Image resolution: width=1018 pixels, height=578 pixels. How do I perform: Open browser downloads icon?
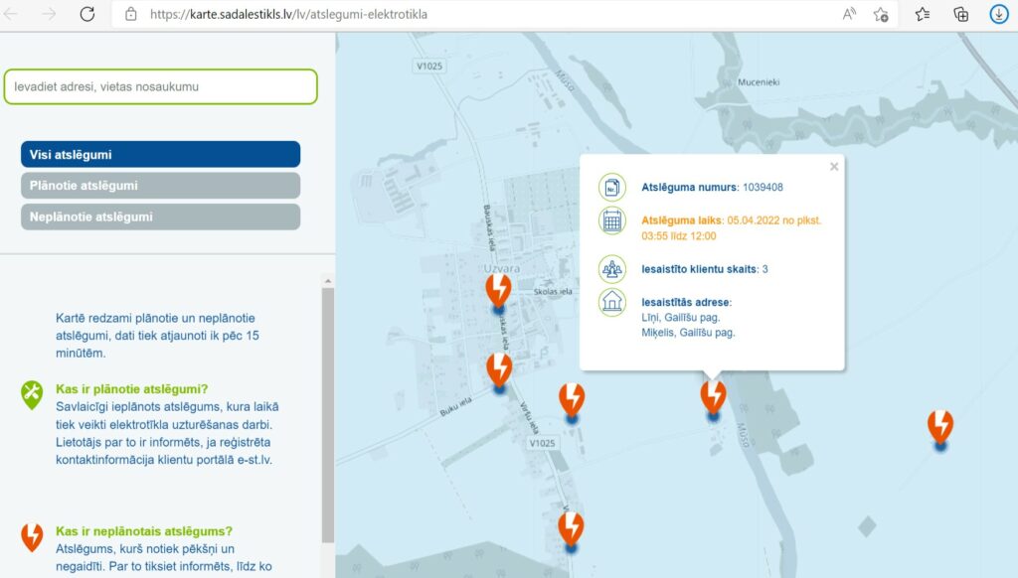coord(998,14)
